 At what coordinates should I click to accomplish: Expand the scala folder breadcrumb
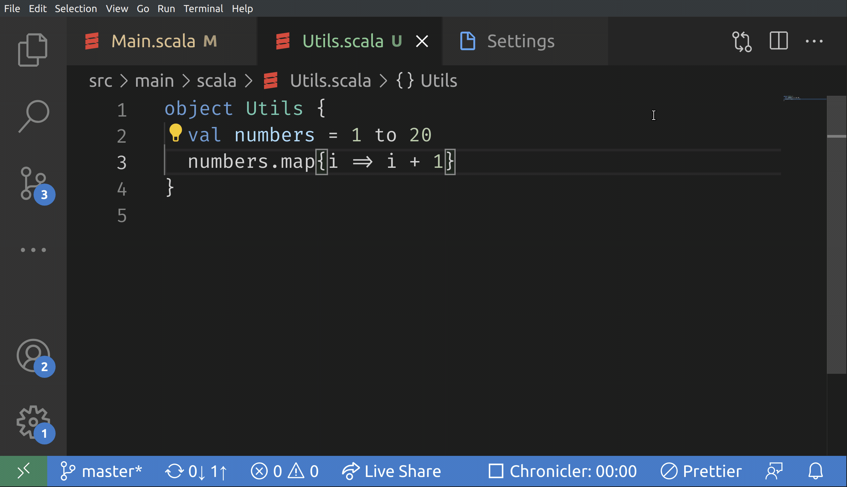216,81
